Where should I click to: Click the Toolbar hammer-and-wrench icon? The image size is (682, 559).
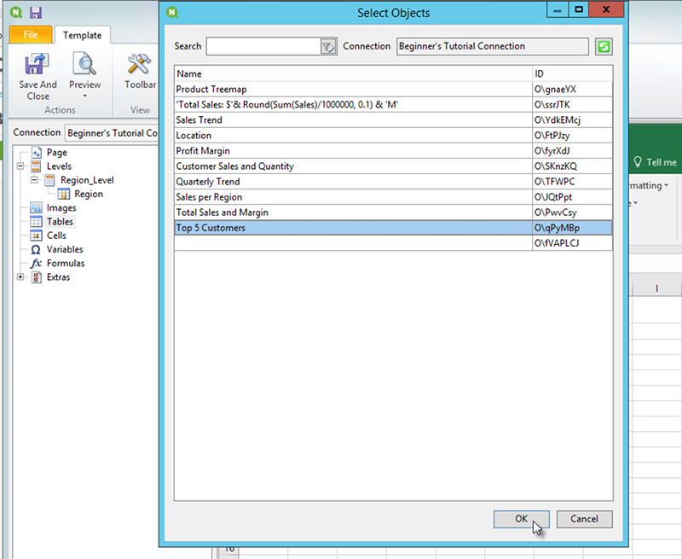click(x=139, y=65)
